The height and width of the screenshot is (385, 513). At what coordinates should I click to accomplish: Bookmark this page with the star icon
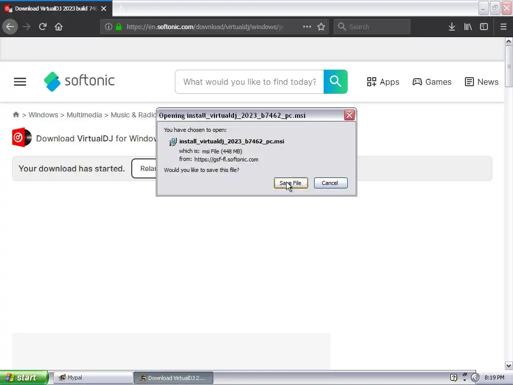coord(321,27)
